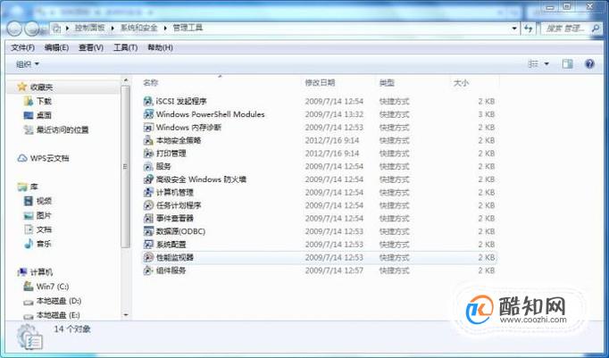Click the change view icon
Viewport: 609px width, 358px height.
pyautogui.click(x=533, y=64)
